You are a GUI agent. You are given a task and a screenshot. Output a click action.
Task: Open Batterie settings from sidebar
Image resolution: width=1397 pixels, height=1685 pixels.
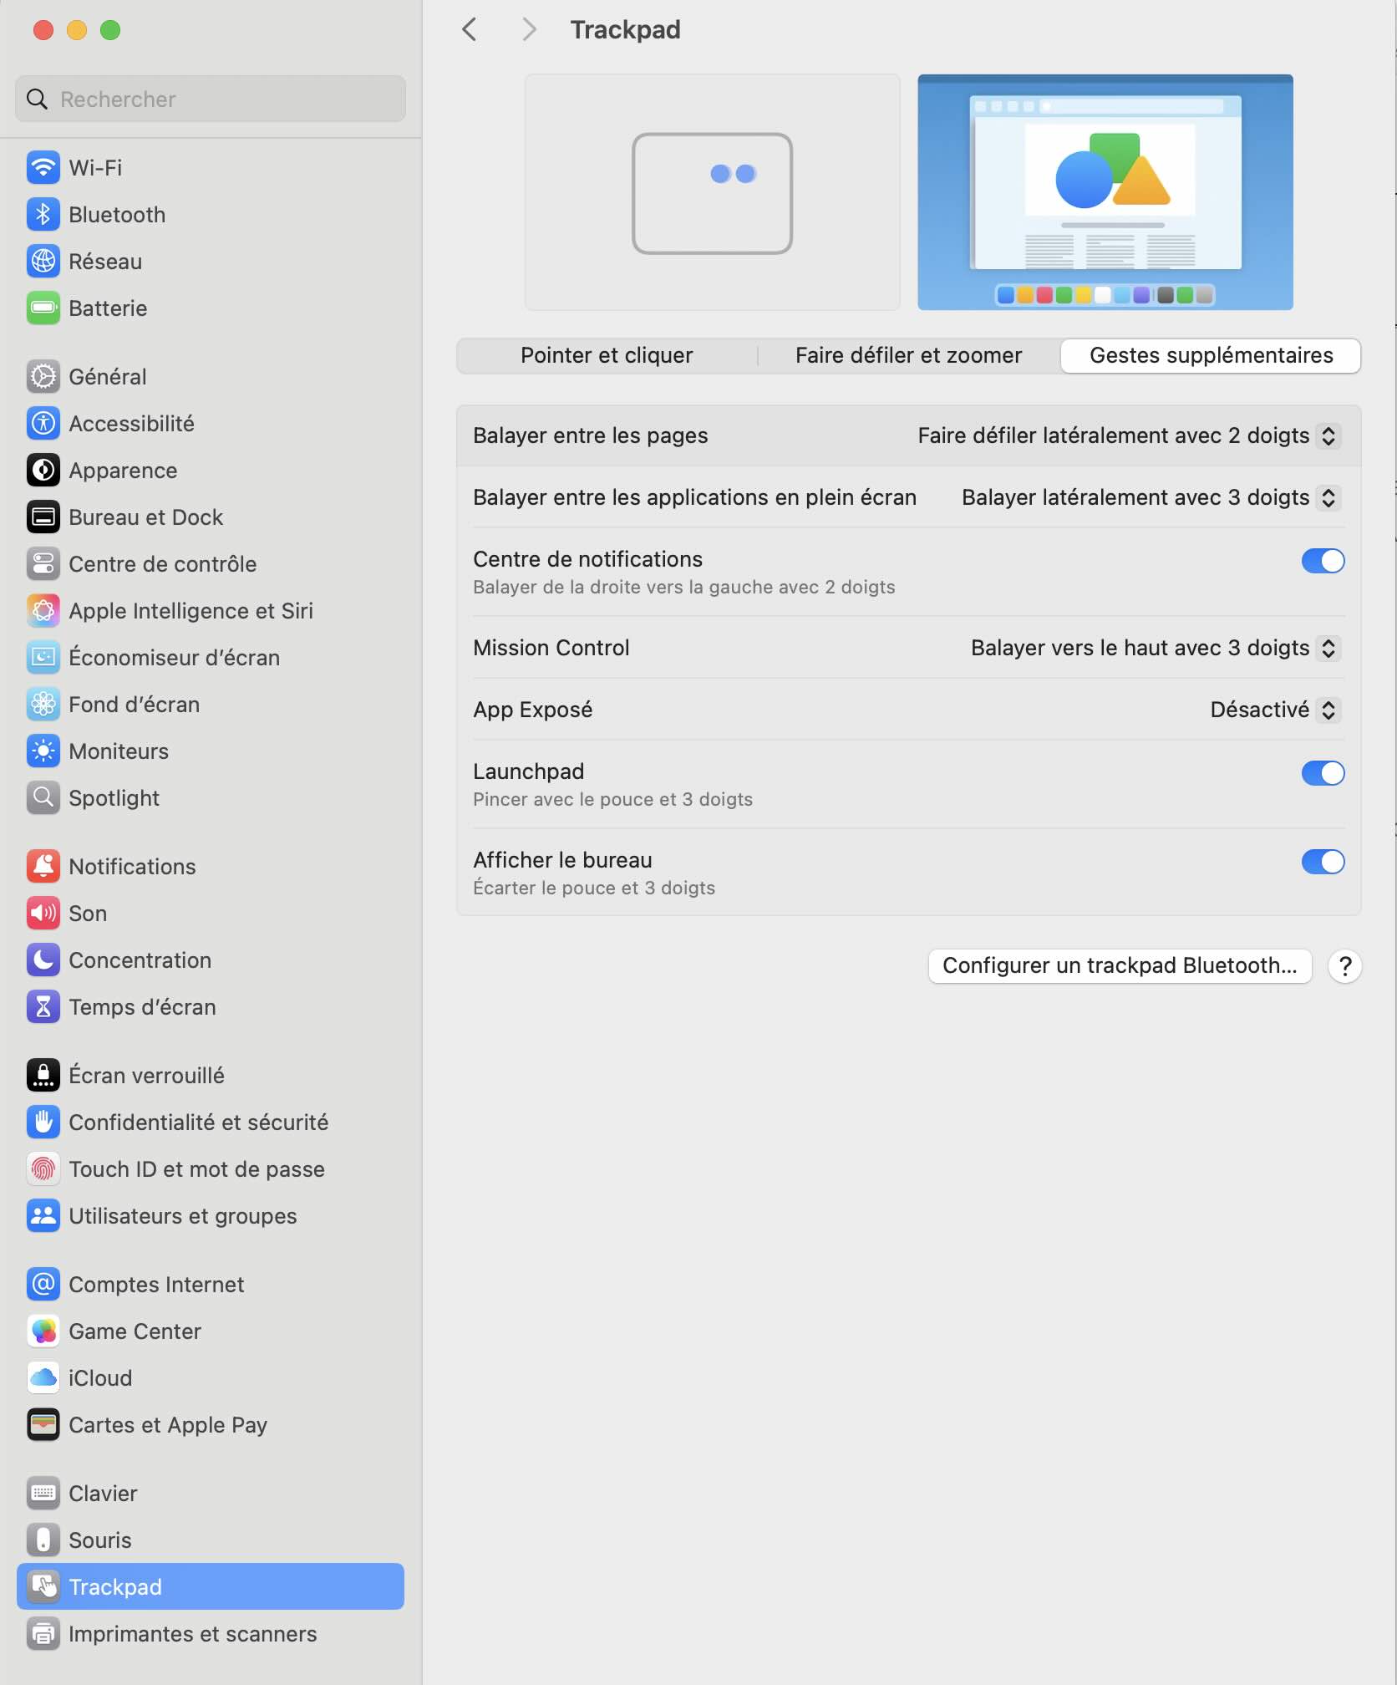43,308
